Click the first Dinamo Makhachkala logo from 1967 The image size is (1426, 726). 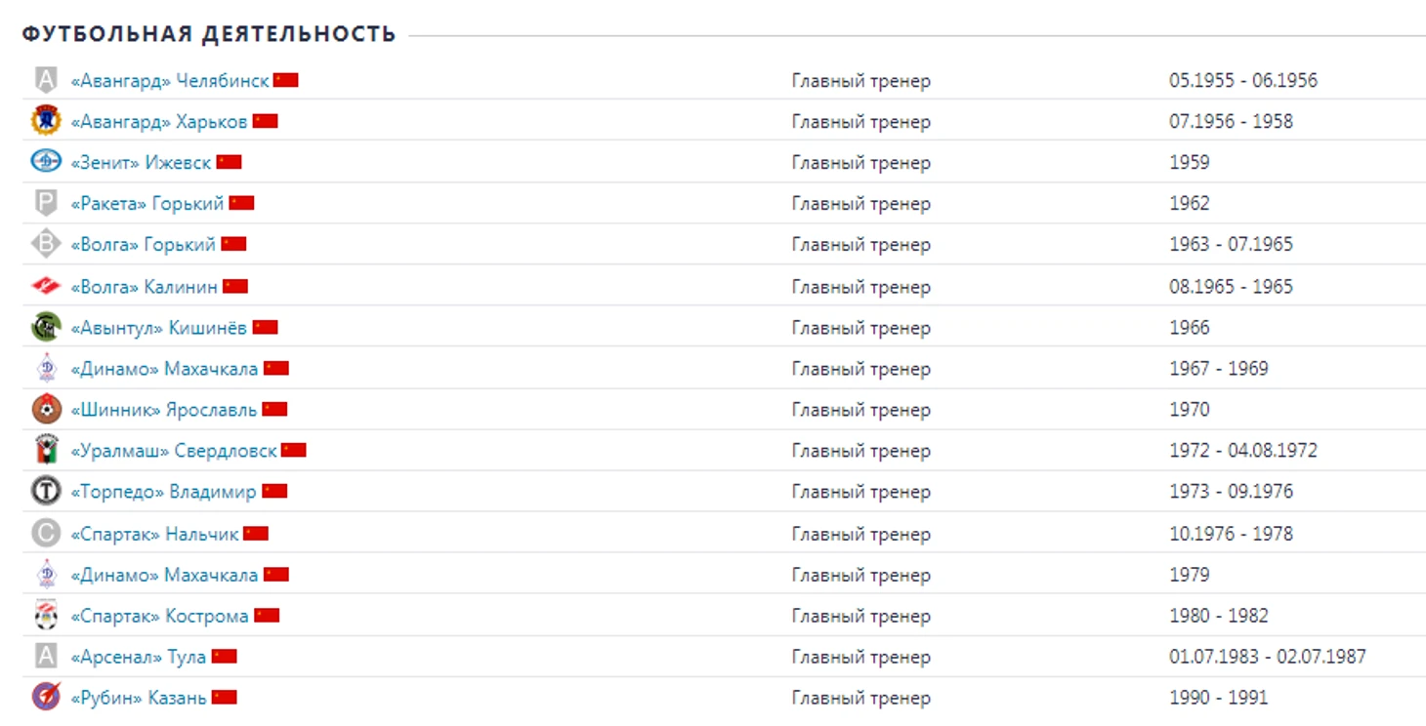click(x=46, y=368)
